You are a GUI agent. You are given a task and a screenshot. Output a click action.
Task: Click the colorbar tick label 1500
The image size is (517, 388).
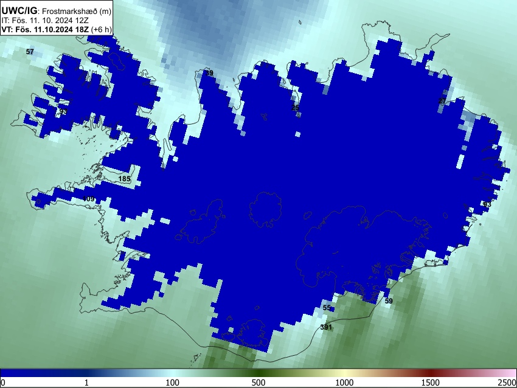(x=431, y=383)
